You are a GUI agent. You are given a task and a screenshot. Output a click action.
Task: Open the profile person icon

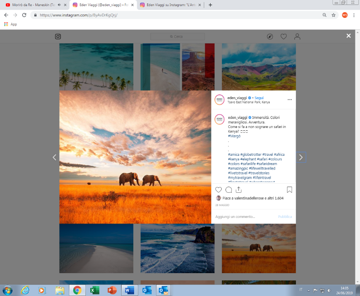click(297, 37)
